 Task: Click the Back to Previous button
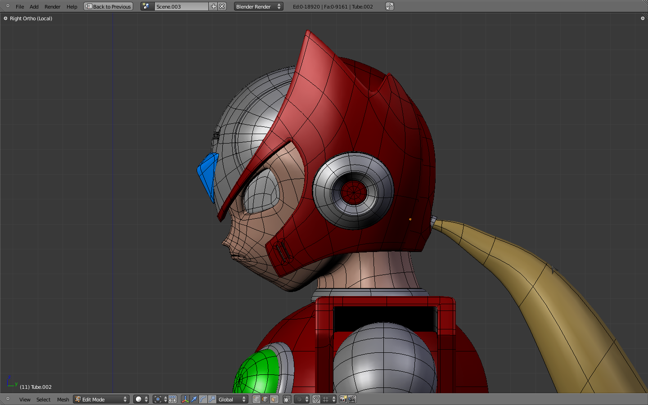[x=108, y=7]
